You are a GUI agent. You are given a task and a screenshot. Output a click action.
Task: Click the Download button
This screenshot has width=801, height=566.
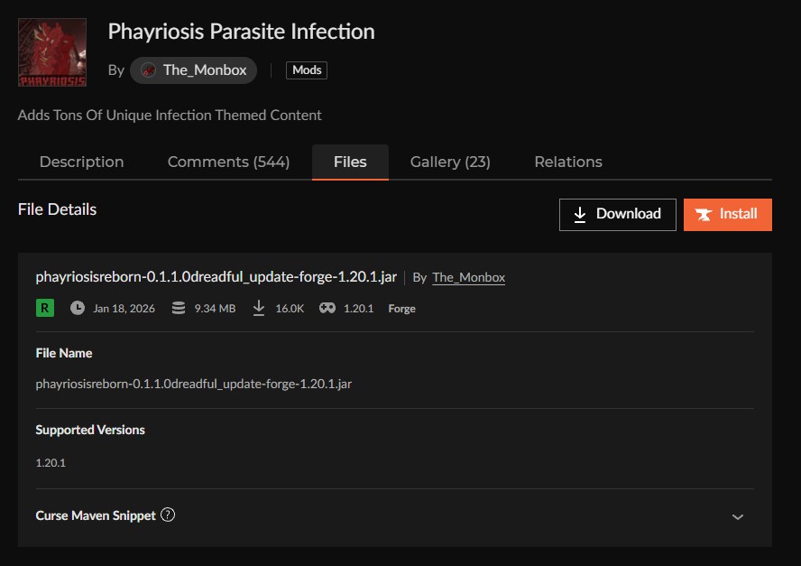click(617, 214)
